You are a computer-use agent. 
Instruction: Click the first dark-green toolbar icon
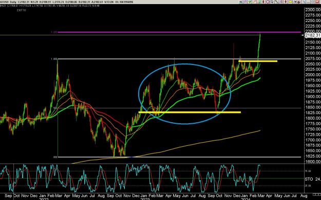(x=241, y=2)
